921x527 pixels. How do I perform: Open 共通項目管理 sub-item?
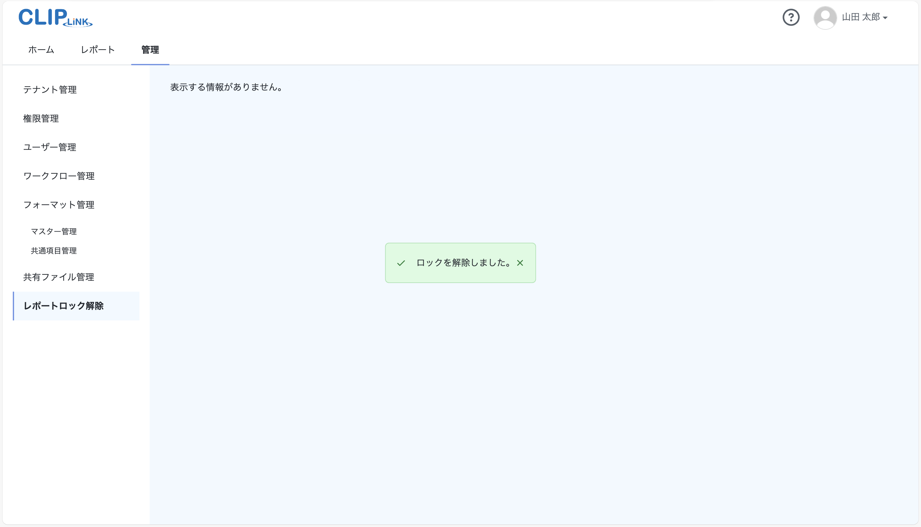pos(53,250)
